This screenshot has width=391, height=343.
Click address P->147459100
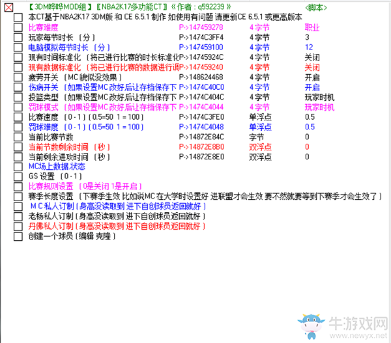tap(201, 48)
